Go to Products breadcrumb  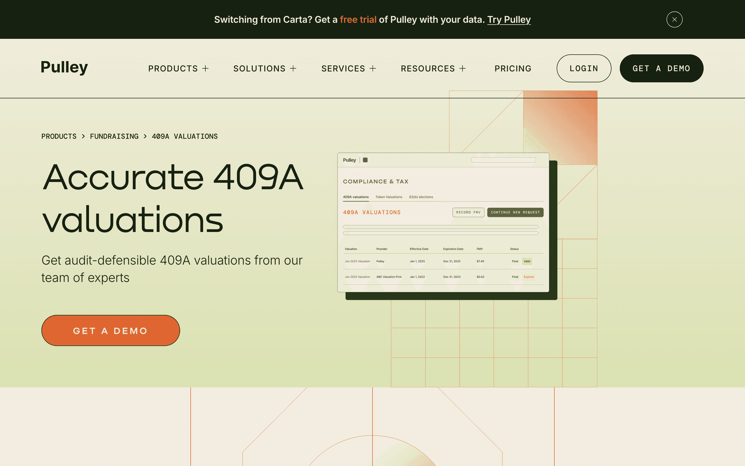coord(59,136)
